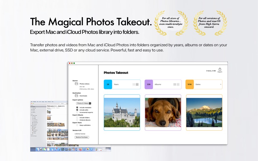Viewport: 258px width, 161px height.
Task: Switch Albums to grid view icon
Action: point(178,84)
